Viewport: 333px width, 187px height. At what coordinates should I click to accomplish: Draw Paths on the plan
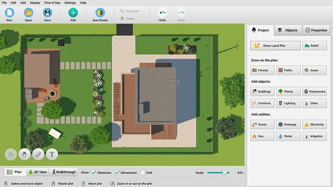288,70
